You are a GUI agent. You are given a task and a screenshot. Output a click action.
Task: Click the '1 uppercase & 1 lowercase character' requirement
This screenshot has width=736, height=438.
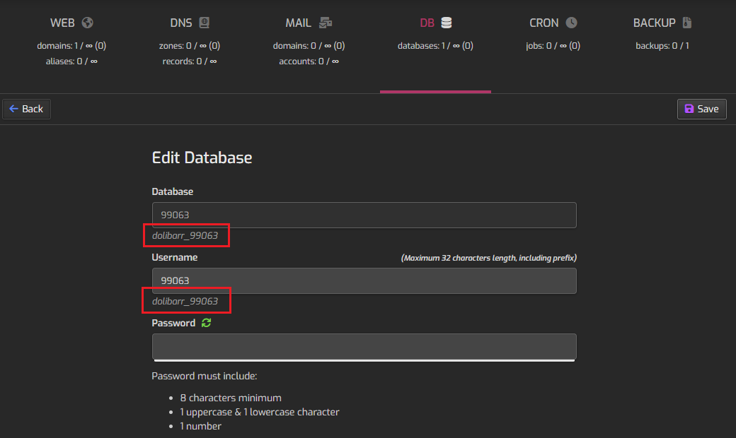(x=260, y=412)
